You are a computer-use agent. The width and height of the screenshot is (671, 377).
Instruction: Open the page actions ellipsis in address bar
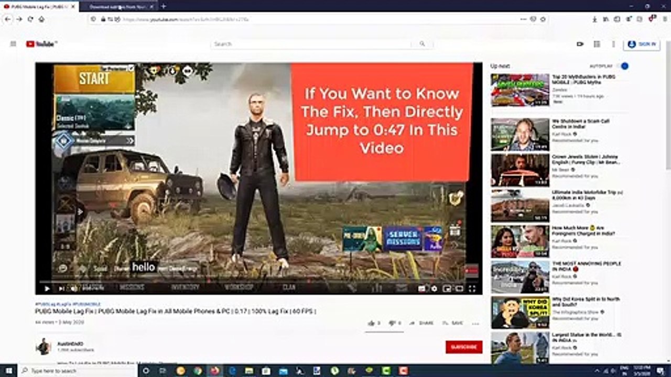[523, 19]
